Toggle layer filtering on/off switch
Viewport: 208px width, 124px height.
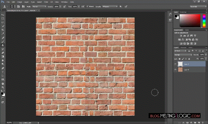point(206,50)
